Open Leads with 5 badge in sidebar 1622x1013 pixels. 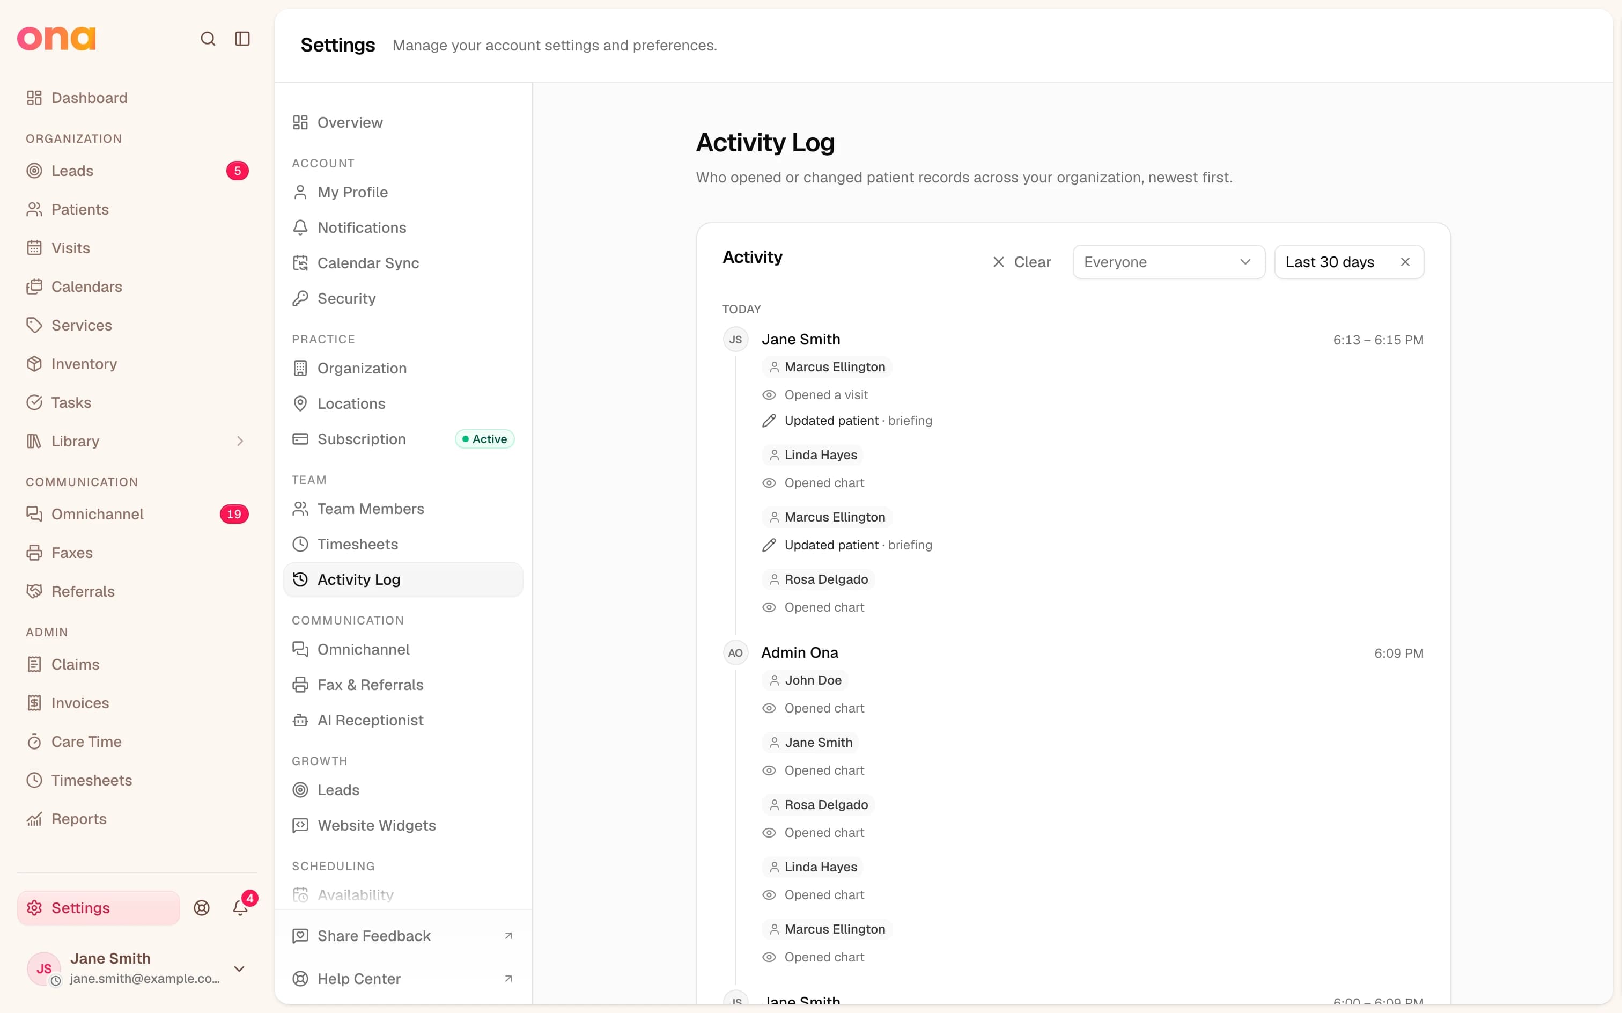pyautogui.click(x=137, y=171)
